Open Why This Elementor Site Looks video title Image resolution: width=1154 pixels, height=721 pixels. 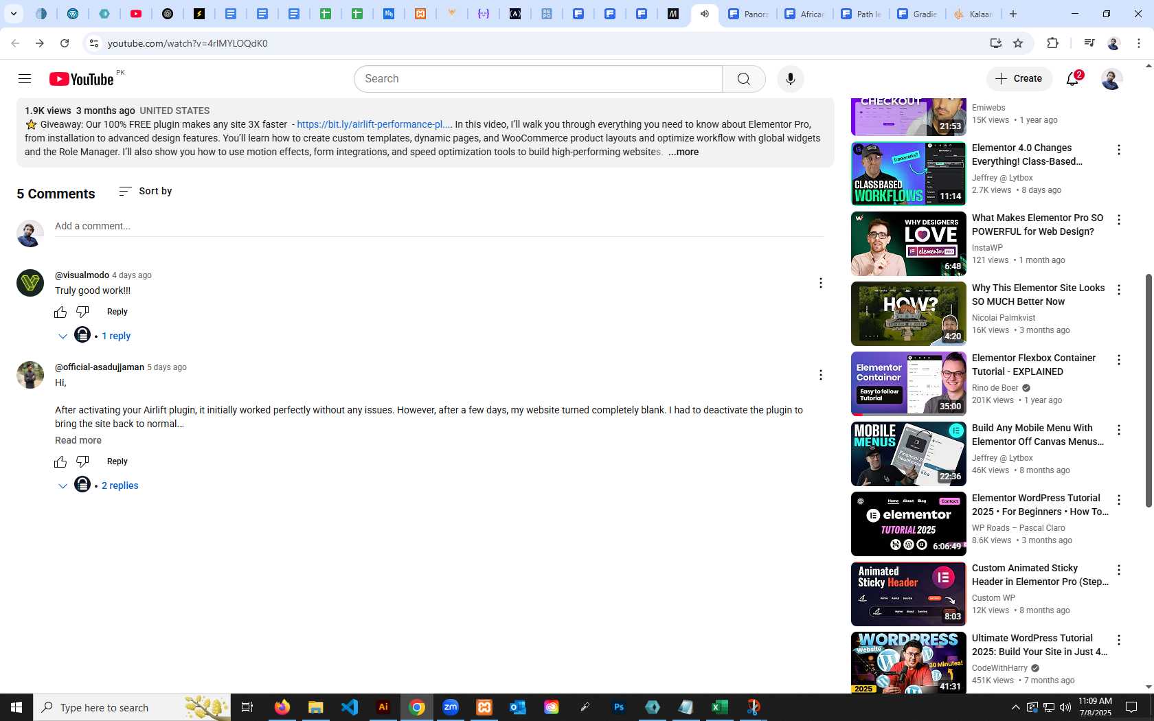(x=1038, y=295)
